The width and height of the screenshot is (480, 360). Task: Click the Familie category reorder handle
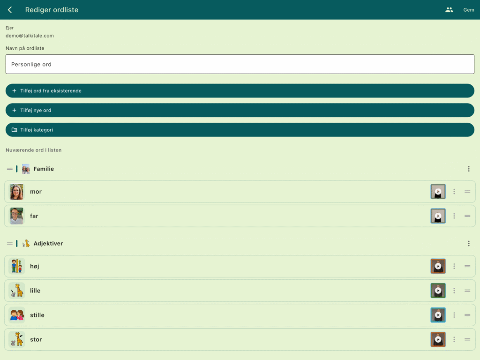[10, 169]
